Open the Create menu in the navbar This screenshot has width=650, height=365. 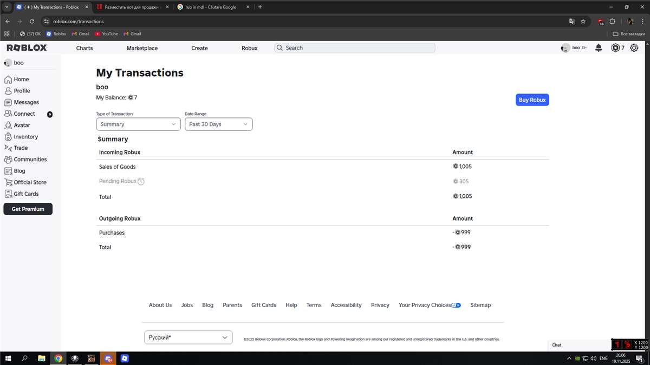point(199,48)
